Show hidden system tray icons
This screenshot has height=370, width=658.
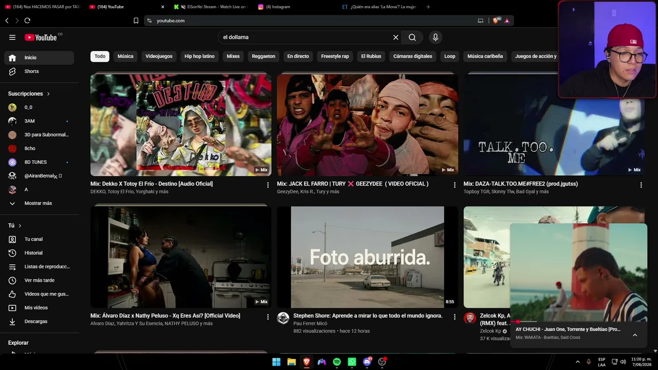tap(577, 362)
